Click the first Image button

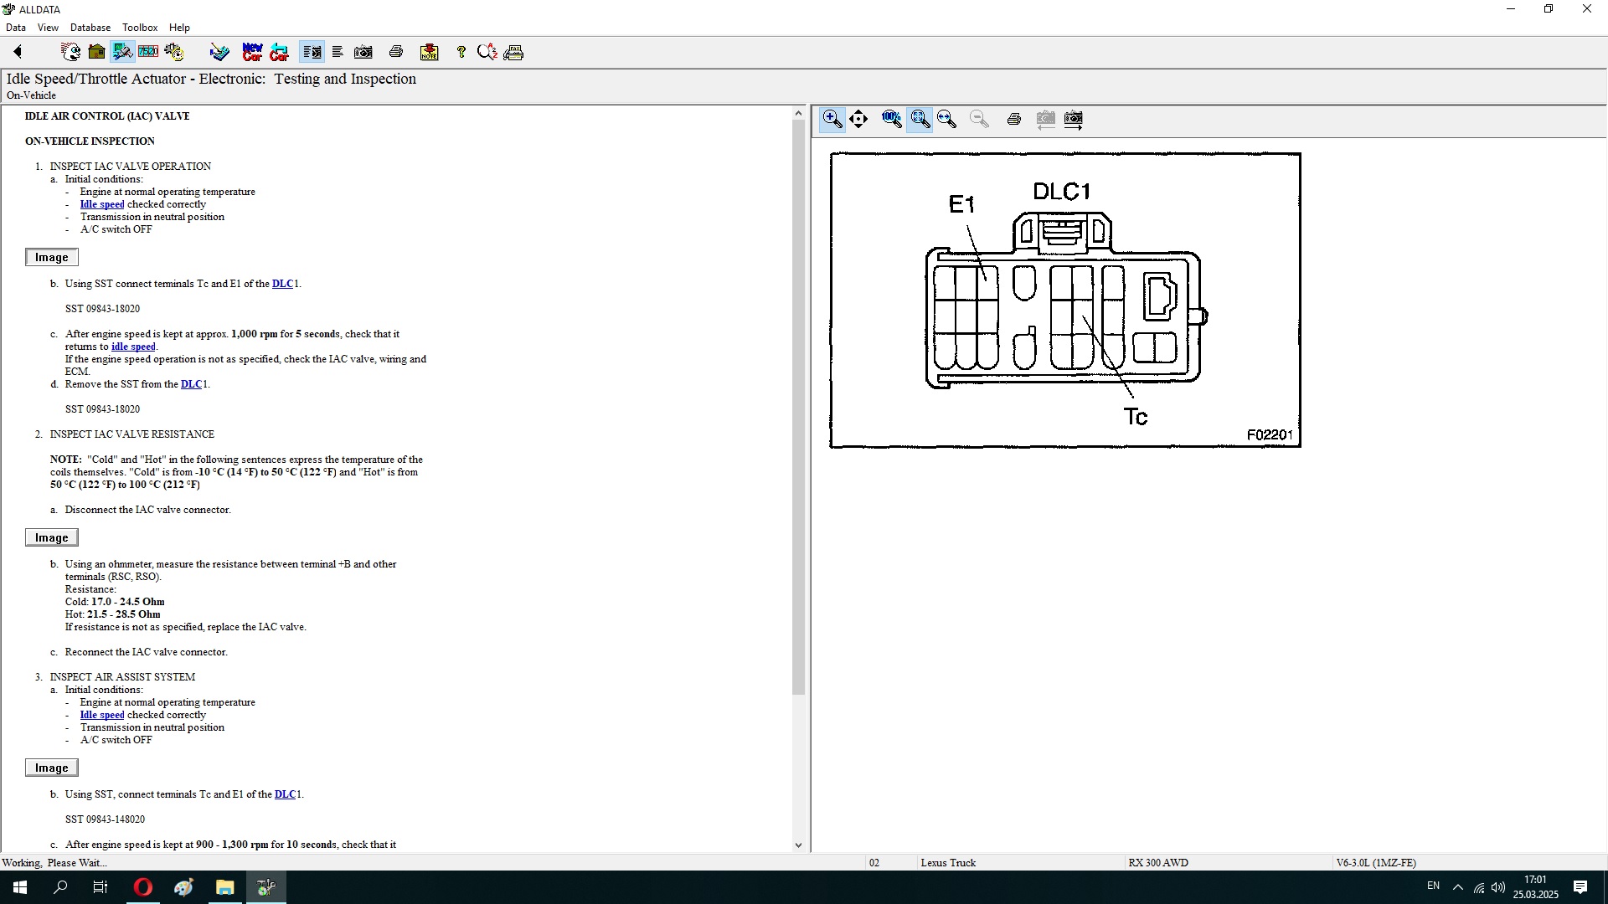tap(52, 257)
